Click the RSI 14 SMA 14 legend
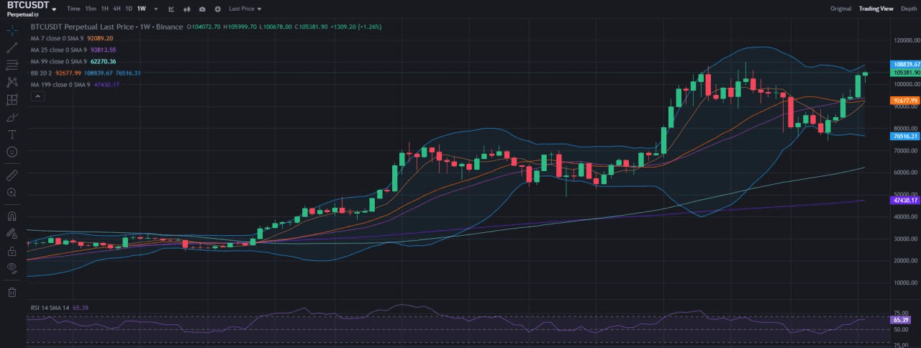Screen dimensions: 921x348 pos(50,308)
